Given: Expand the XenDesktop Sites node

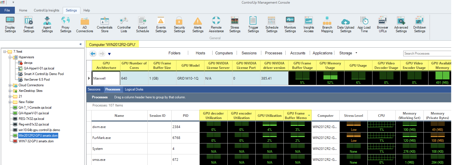Looking at the screenshot, I should [10, 91].
